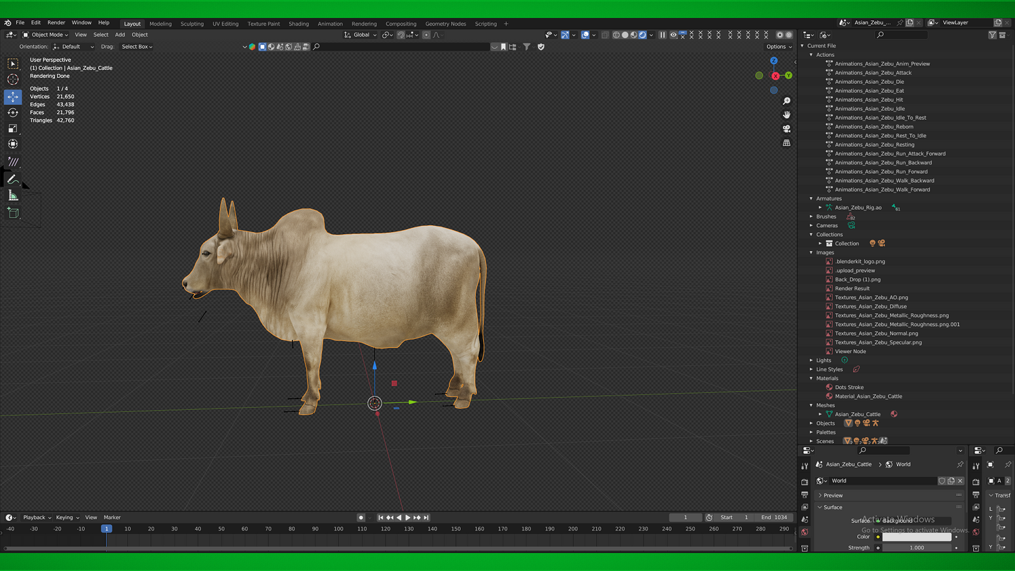Click the End frame 1034 field

(x=774, y=518)
